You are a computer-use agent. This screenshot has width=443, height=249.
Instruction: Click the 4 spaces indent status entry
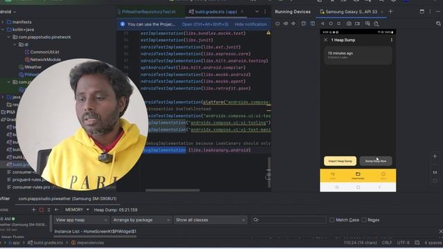[433, 243]
